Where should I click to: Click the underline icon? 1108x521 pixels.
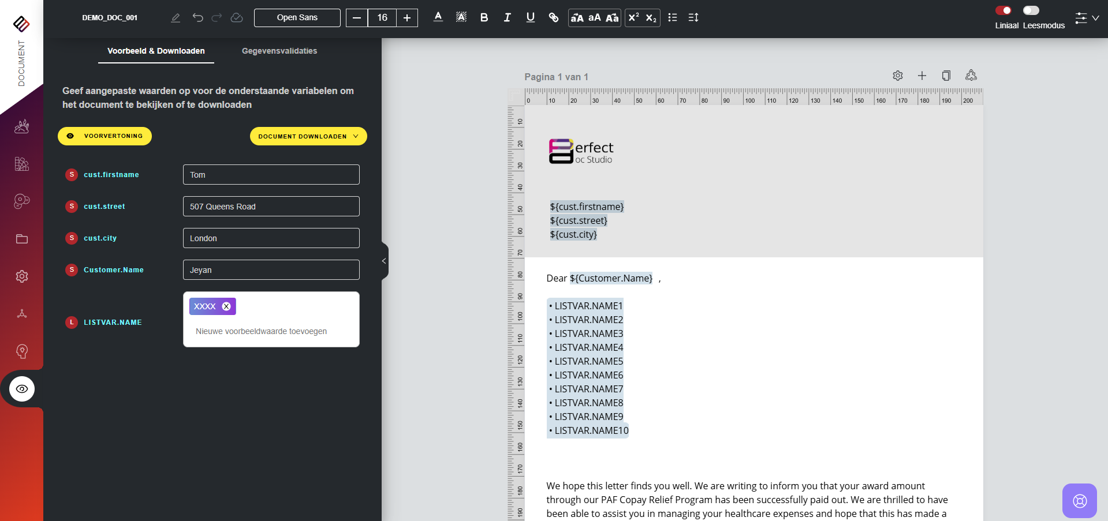[x=530, y=18]
